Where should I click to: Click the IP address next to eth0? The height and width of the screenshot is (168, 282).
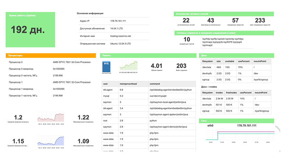coord(247,125)
